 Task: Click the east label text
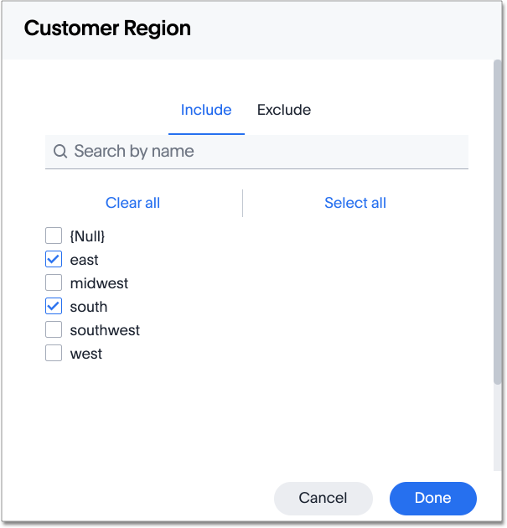(x=85, y=260)
